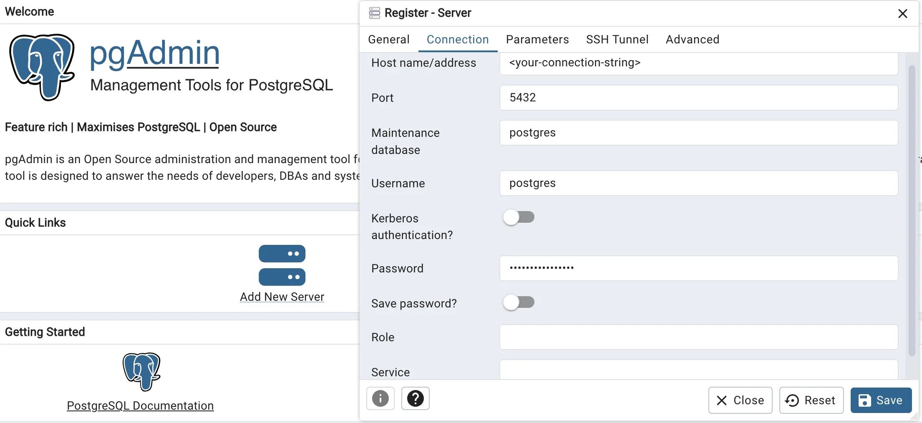Click the empty Role field
Screen dimensions: 922x423
[699, 337]
